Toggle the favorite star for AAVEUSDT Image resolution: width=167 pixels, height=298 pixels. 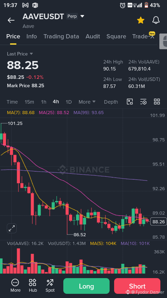141,20
